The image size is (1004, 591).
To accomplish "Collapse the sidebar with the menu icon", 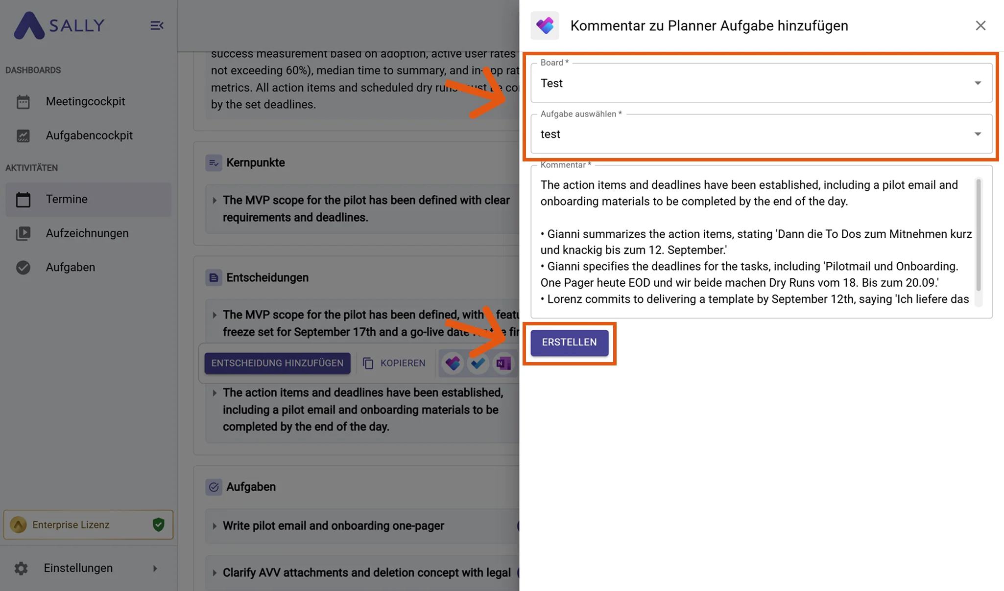I will click(x=157, y=25).
